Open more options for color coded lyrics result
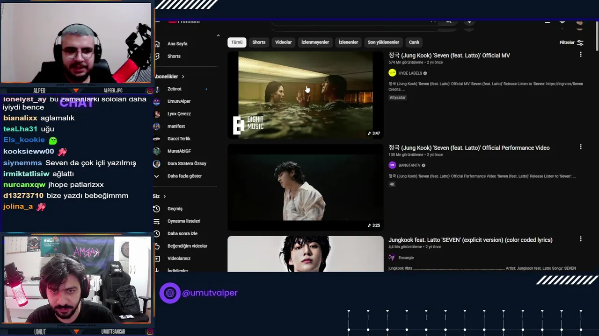Viewport: 599px width, 336px height. [x=581, y=239]
